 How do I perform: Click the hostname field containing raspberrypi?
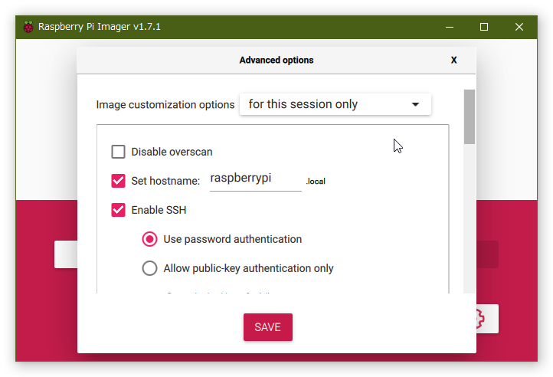(x=256, y=179)
